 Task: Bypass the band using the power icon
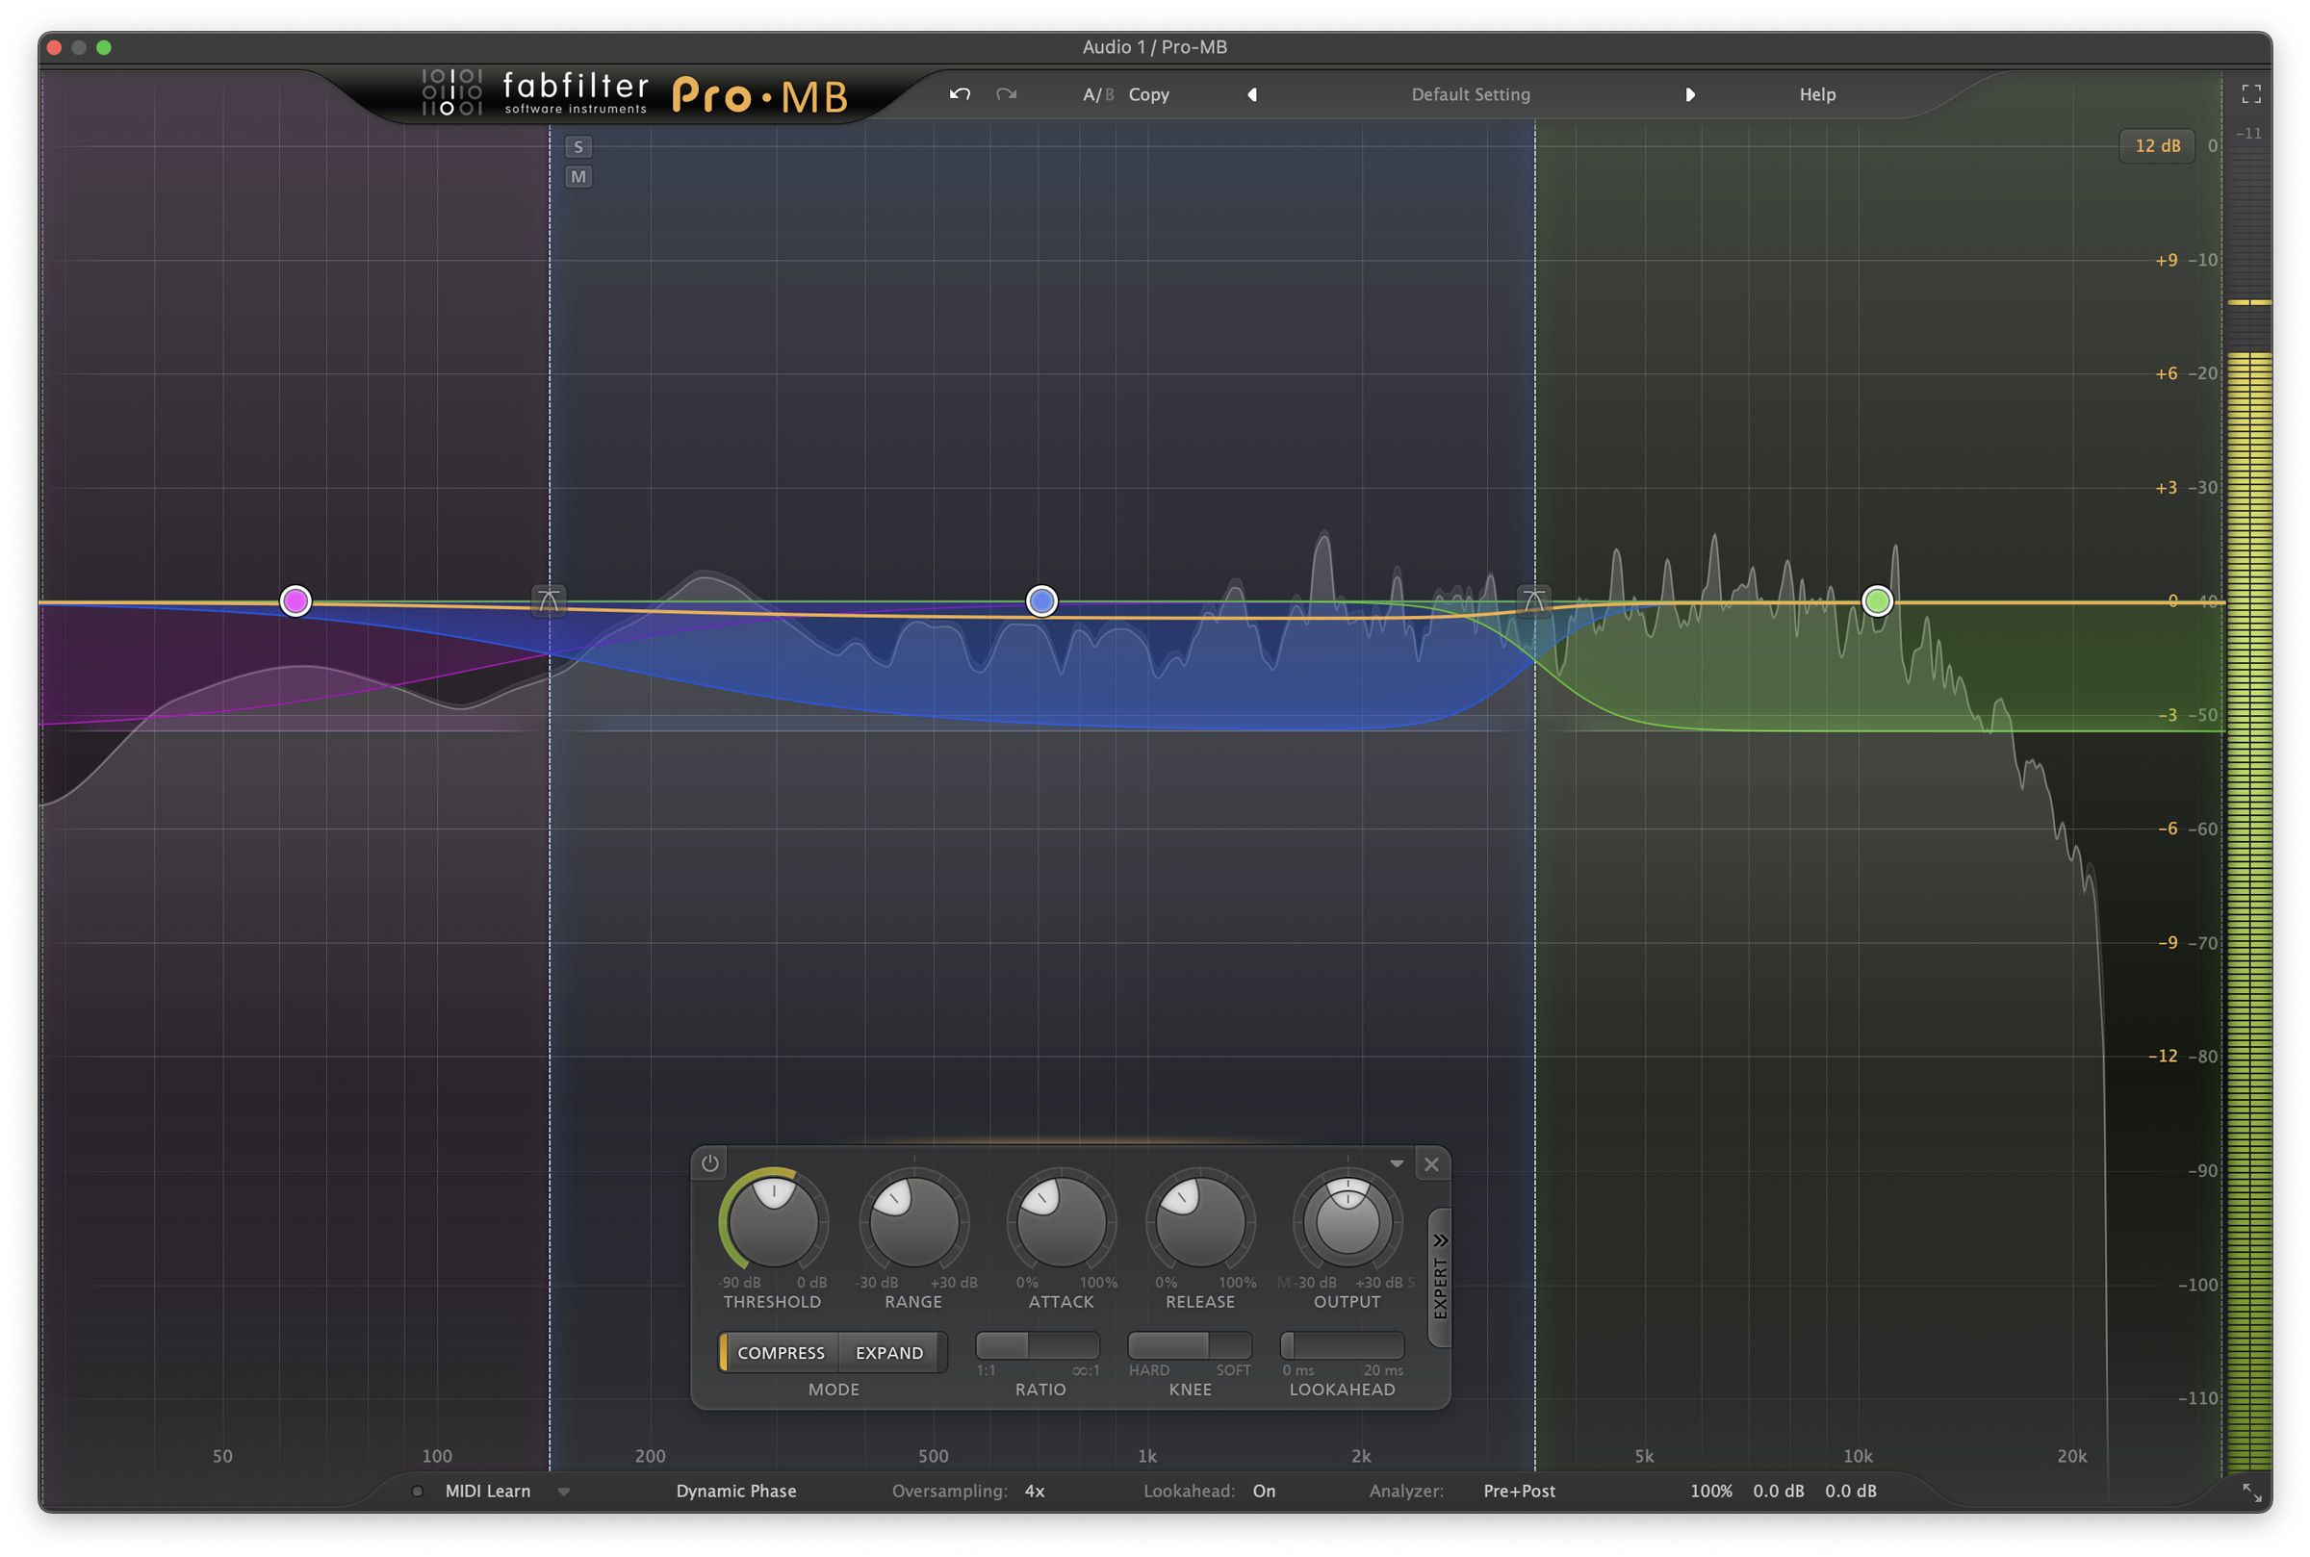click(710, 1162)
